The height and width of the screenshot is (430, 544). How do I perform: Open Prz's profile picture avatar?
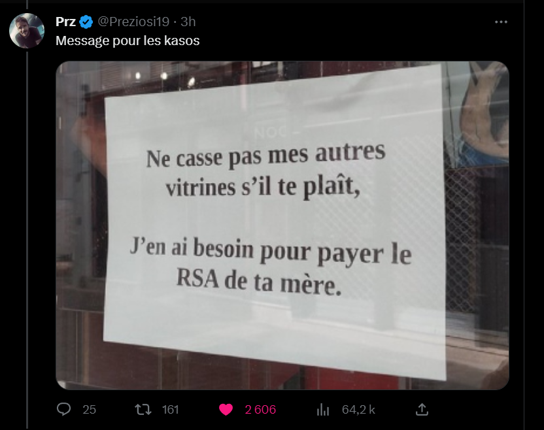tap(27, 31)
